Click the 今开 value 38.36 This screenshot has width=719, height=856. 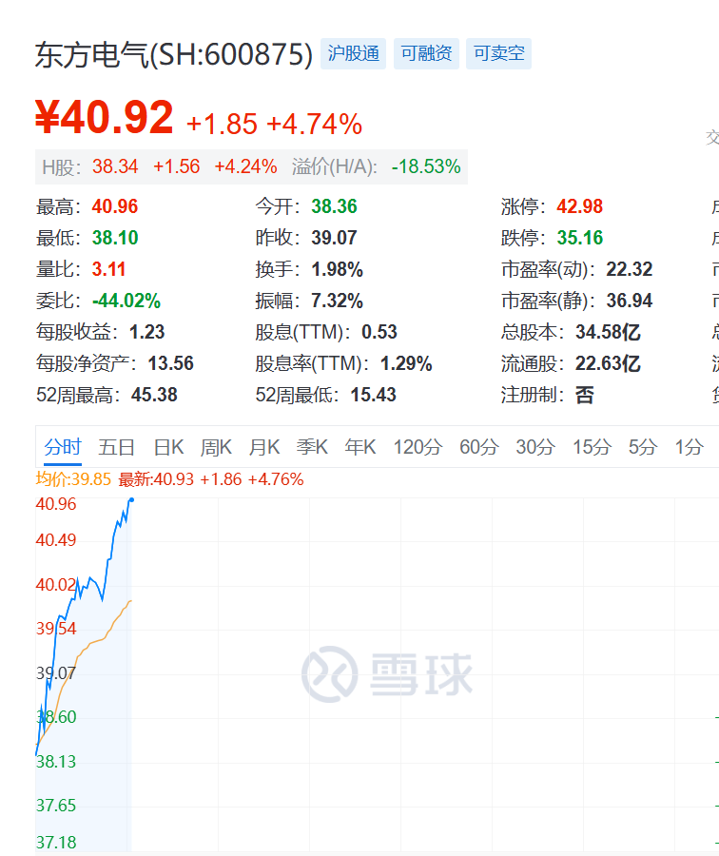[334, 206]
